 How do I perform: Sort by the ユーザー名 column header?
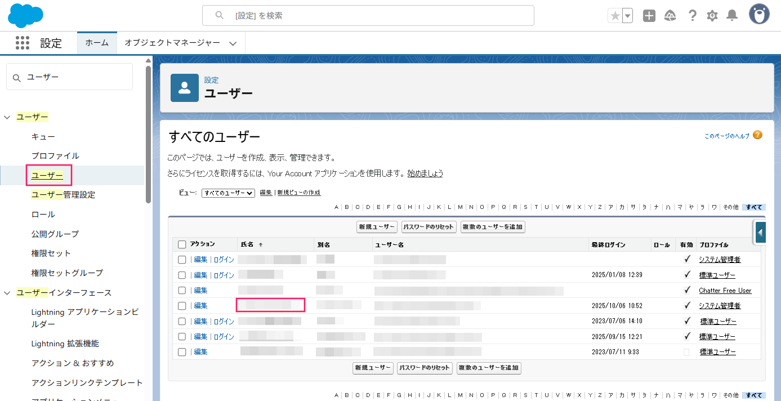pos(390,245)
